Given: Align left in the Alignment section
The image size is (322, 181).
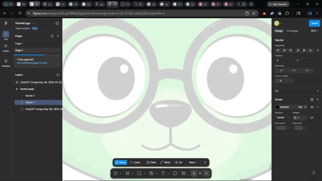Looking at the screenshot, I should point(278,50).
